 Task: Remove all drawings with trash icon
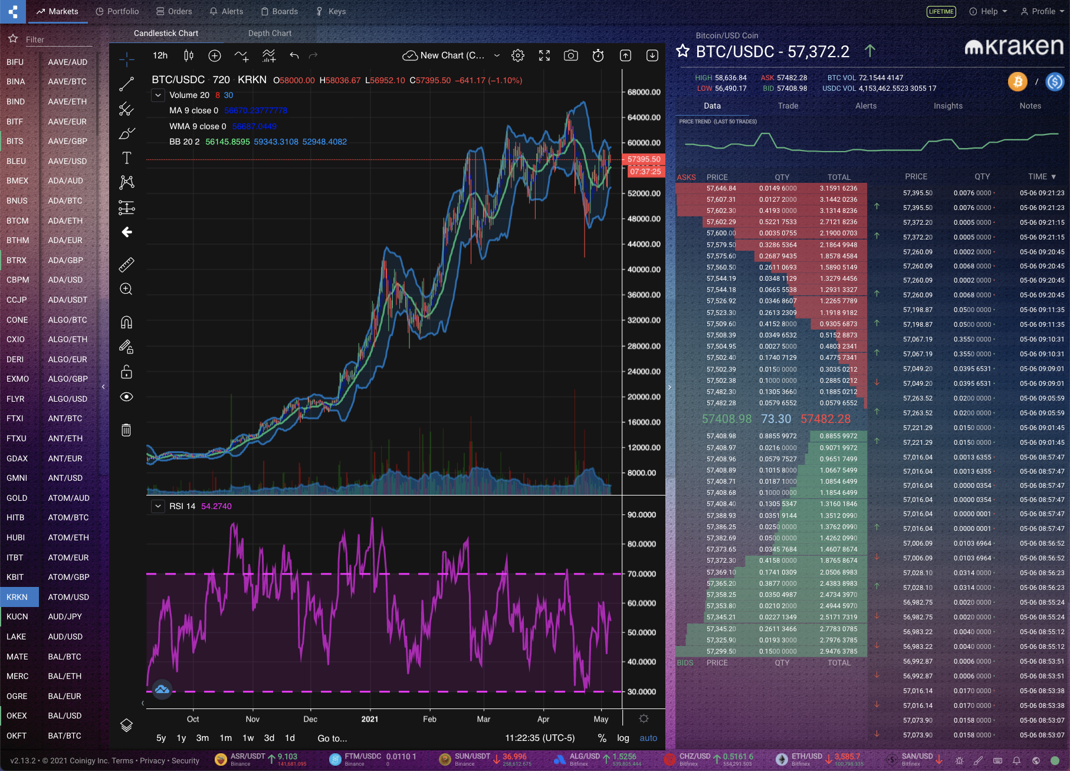[x=126, y=430]
